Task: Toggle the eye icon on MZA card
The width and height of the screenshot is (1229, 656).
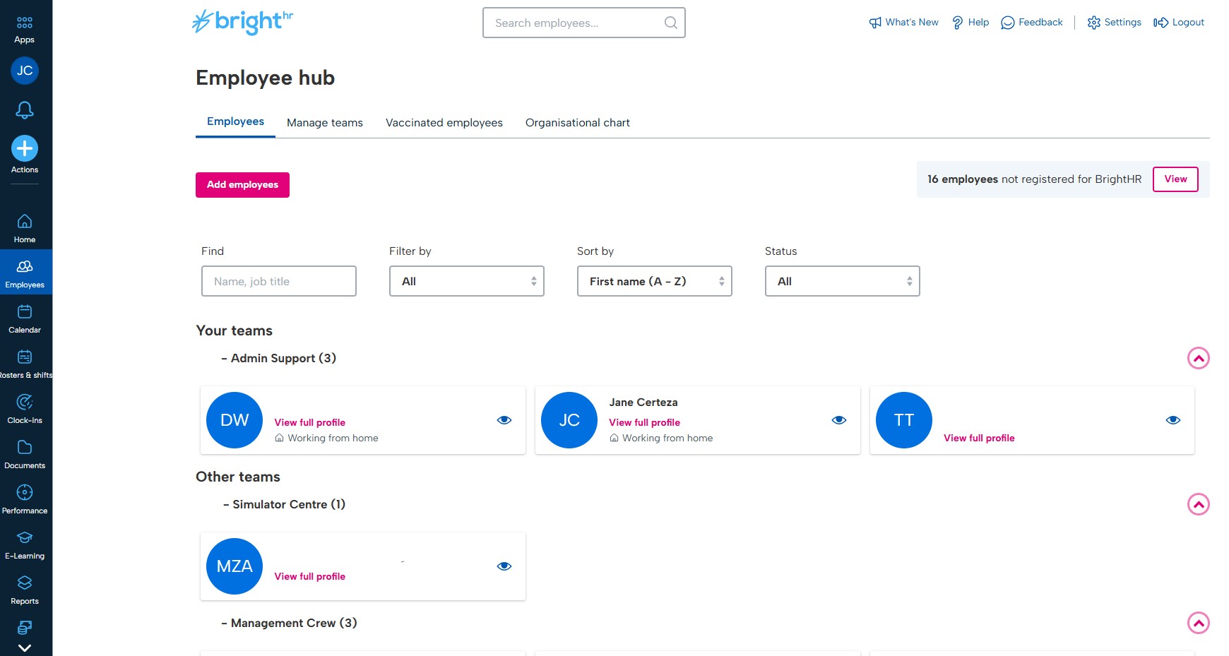Action: tap(504, 566)
